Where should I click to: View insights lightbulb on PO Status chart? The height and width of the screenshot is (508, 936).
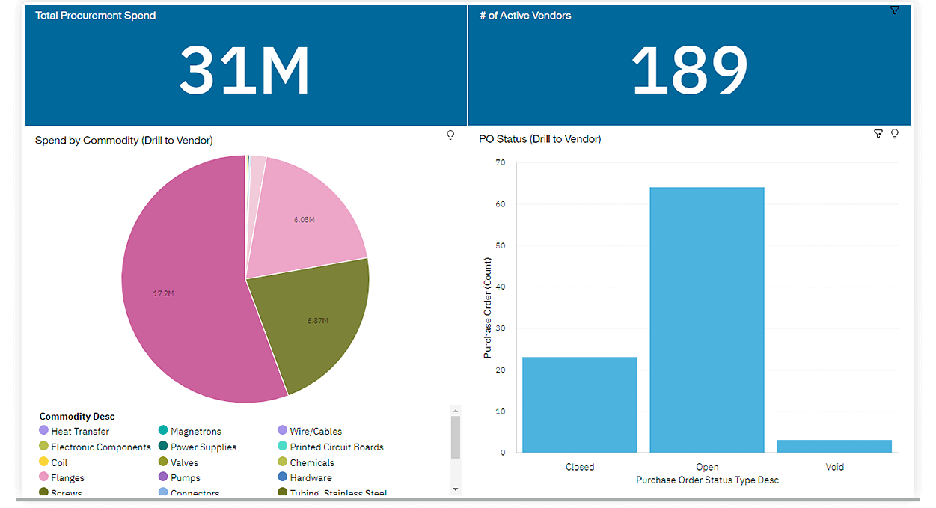pyautogui.click(x=895, y=133)
